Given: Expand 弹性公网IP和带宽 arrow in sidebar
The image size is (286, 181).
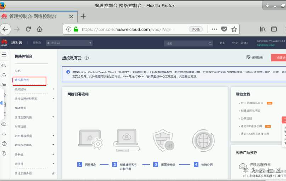Looking at the screenshot, I should click(53, 98).
